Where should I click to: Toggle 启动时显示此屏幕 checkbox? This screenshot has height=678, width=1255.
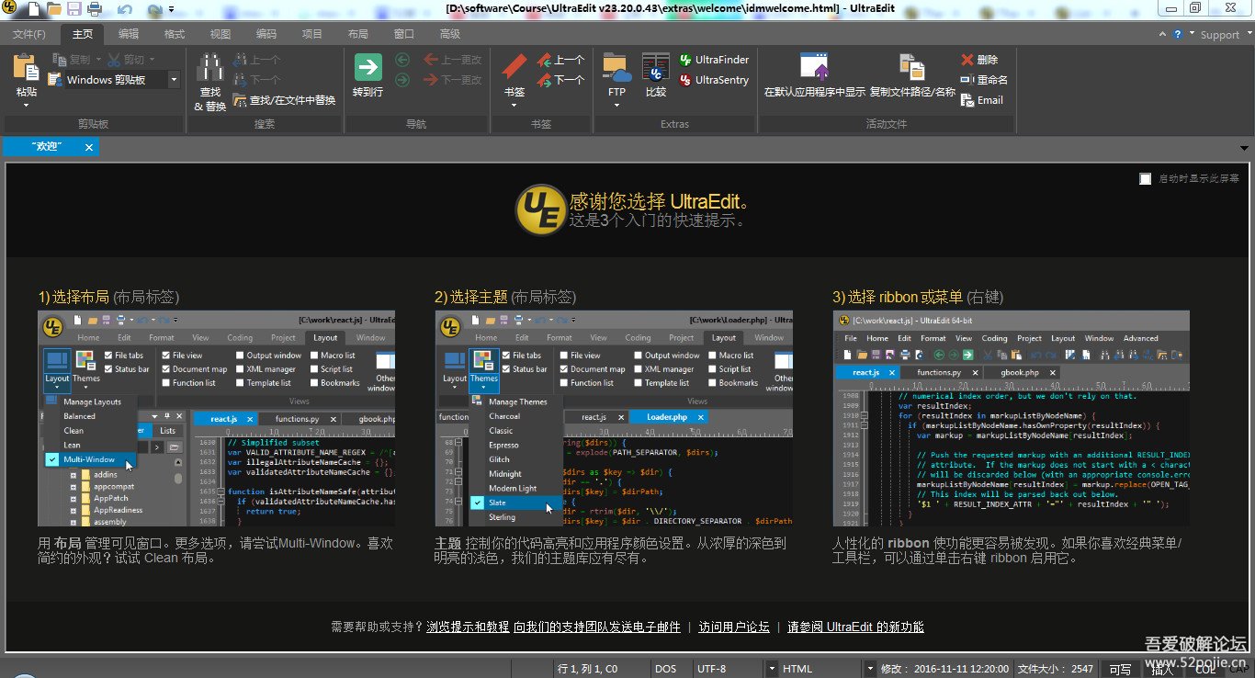pos(1145,178)
